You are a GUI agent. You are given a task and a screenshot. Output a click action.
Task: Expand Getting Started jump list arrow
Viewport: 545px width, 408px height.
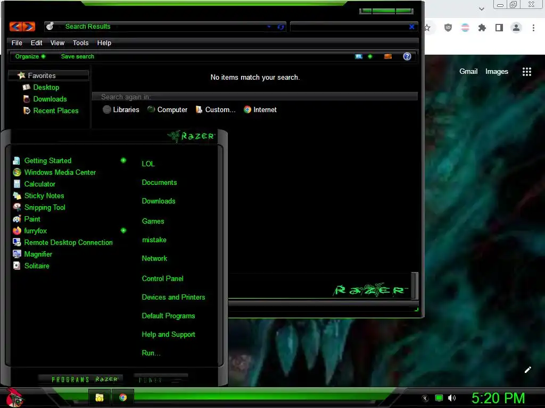(x=123, y=160)
